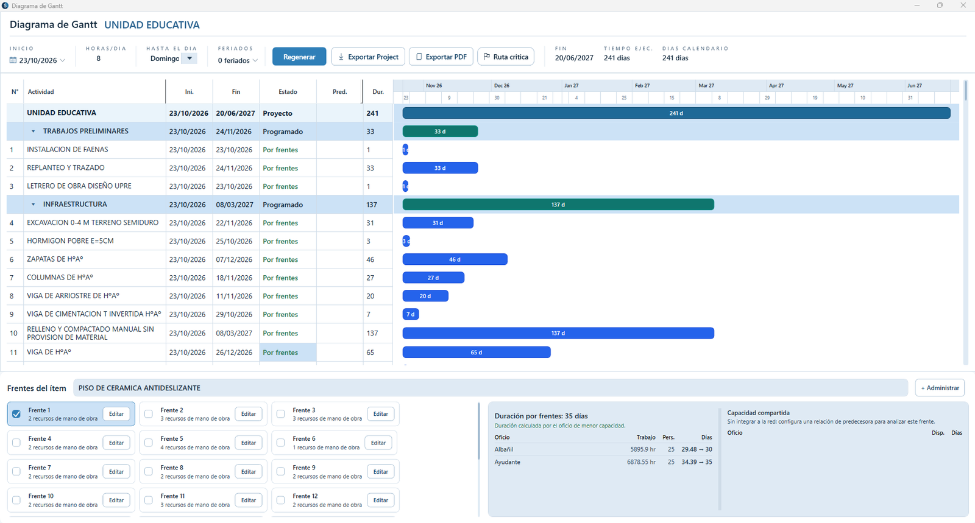Image resolution: width=975 pixels, height=523 pixels.
Task: Check the Frente 1 checkbox
Action: 16,414
